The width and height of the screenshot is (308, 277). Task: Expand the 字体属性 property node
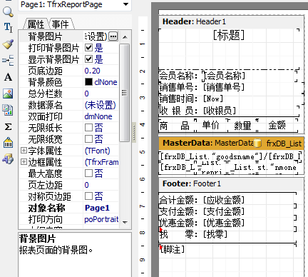click(24, 151)
